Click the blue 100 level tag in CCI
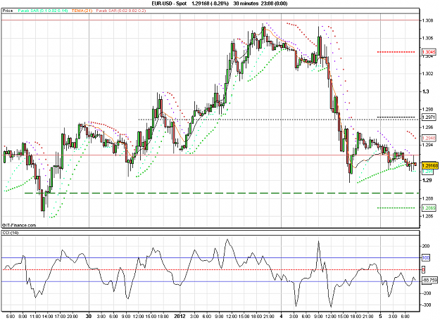Screen dimensions: 440x320 click(x=426, y=257)
